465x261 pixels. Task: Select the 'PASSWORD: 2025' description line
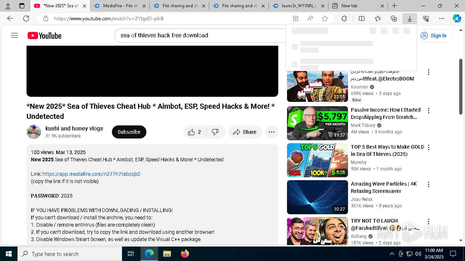pos(52,196)
